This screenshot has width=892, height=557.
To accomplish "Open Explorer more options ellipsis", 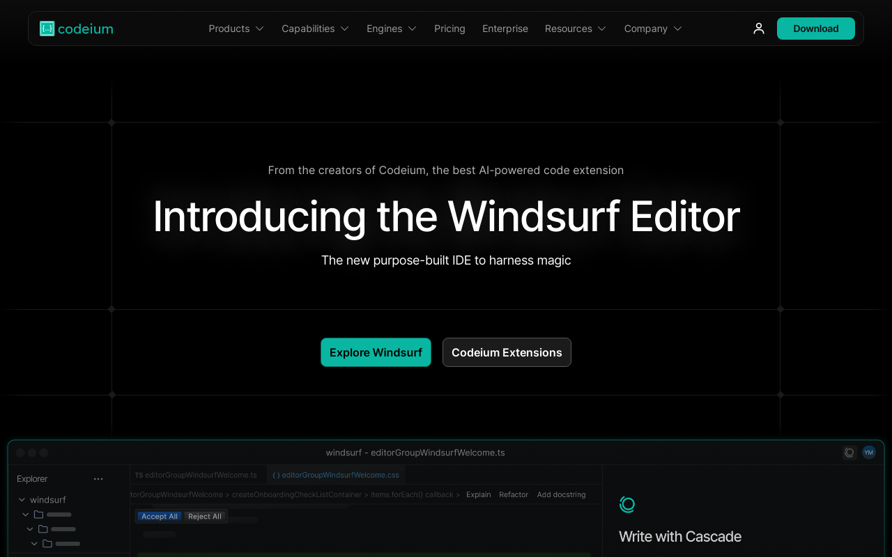I will (x=98, y=479).
